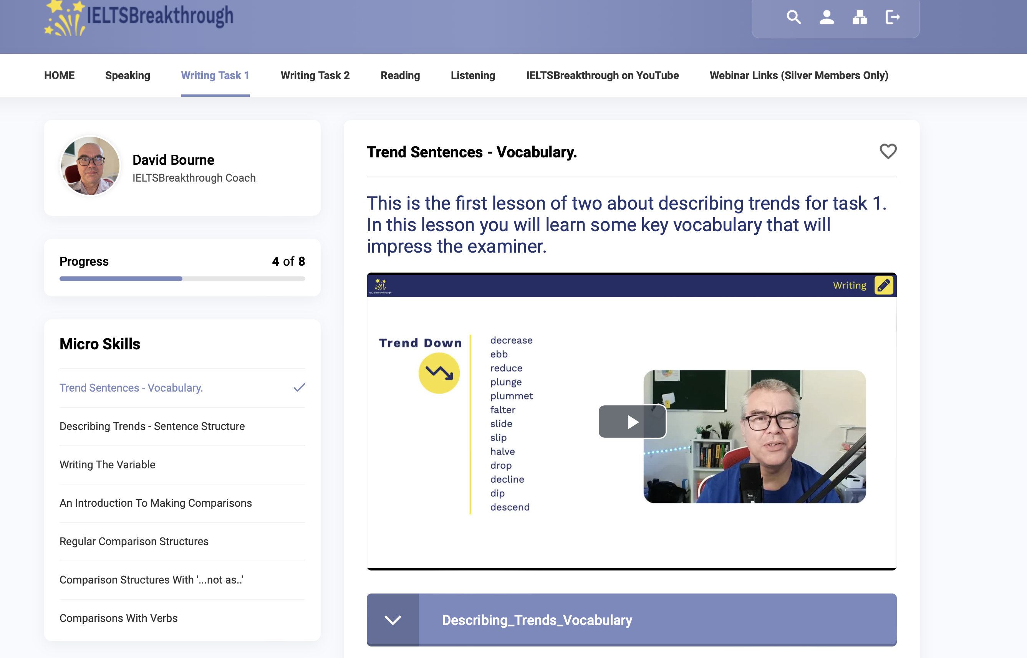Toggle checkmark on Trend Sentences - Vocabulary
This screenshot has width=1027, height=658.
pos(299,387)
